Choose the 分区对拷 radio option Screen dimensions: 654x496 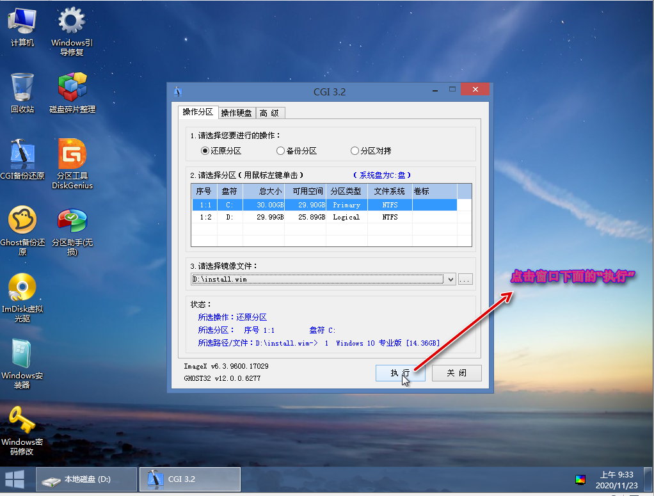355,151
